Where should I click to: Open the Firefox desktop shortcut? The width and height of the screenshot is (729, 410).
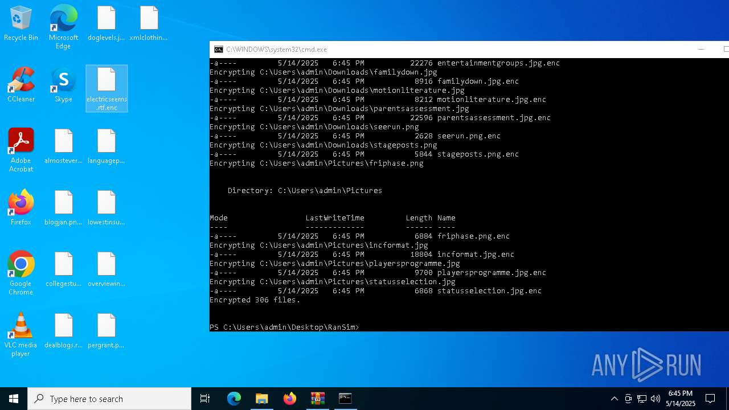21,208
